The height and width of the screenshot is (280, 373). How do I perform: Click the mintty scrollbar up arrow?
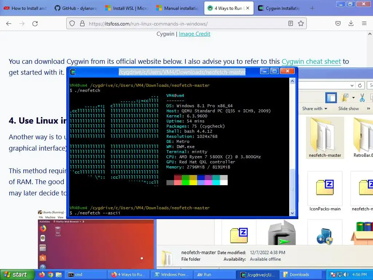point(292,81)
